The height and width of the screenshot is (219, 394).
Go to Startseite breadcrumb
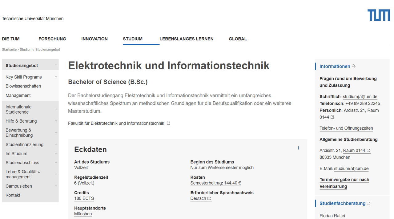pos(9,50)
